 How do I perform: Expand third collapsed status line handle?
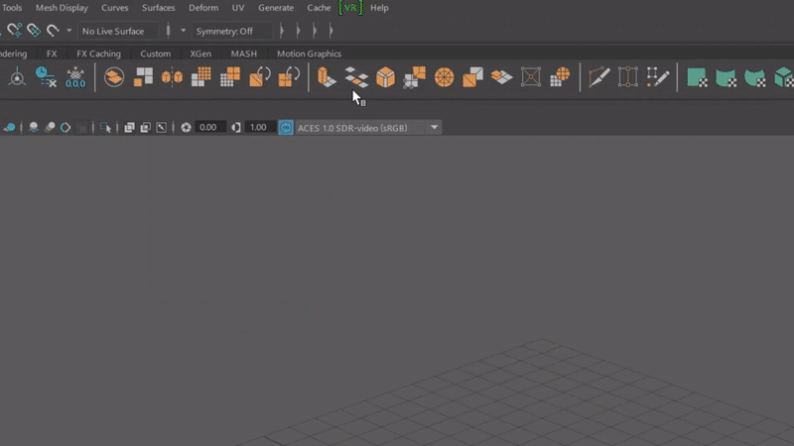(x=315, y=31)
